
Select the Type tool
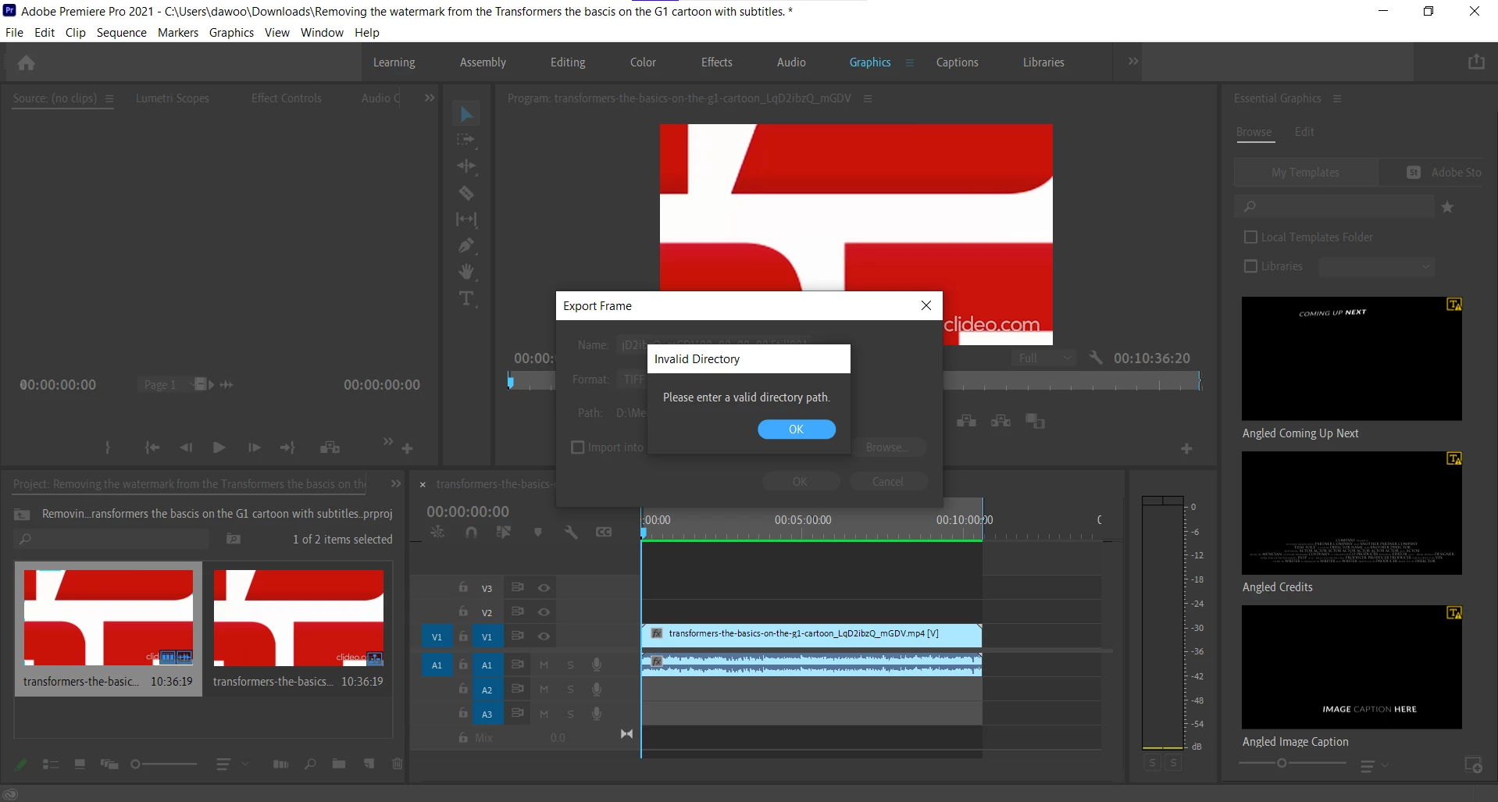466,298
